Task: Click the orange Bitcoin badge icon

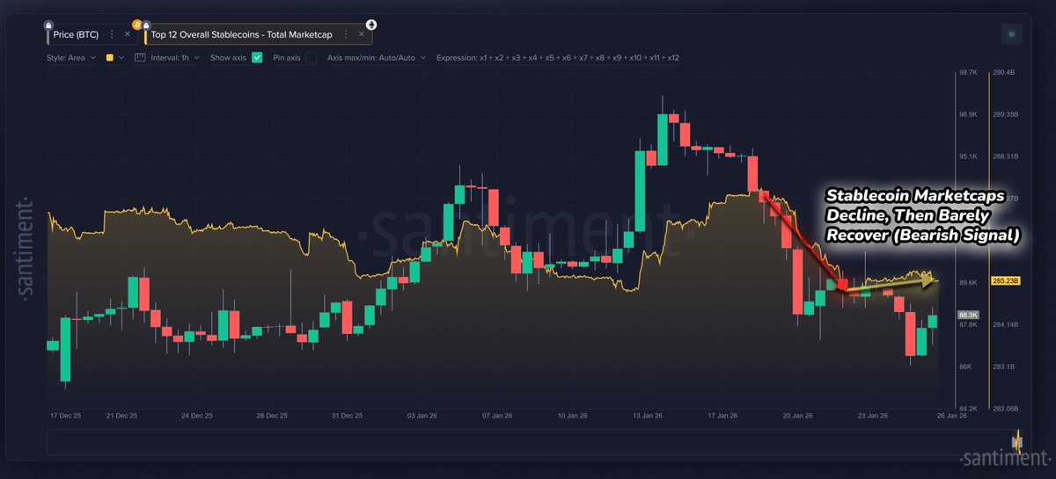Action: pyautogui.click(x=136, y=24)
